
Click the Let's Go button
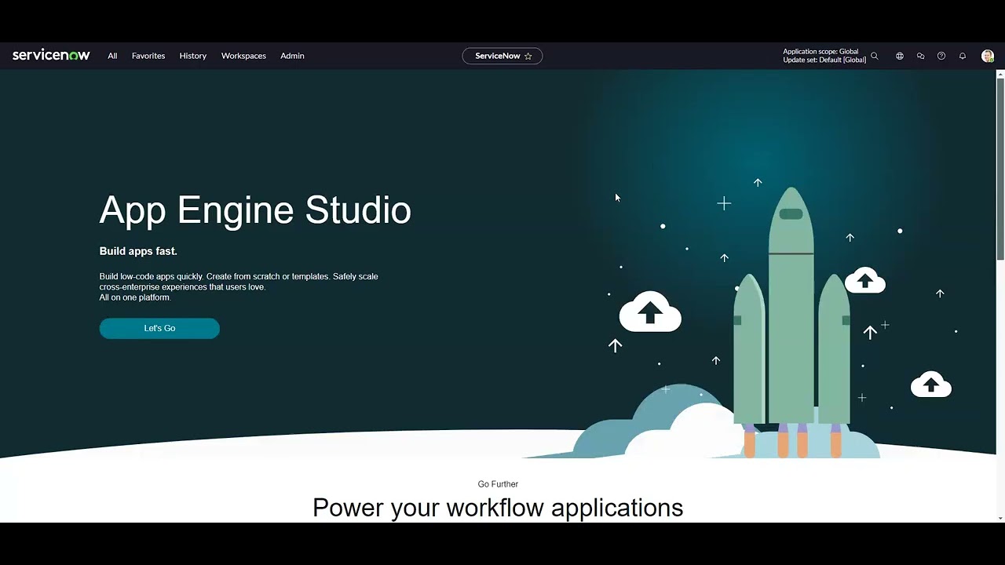tap(159, 328)
